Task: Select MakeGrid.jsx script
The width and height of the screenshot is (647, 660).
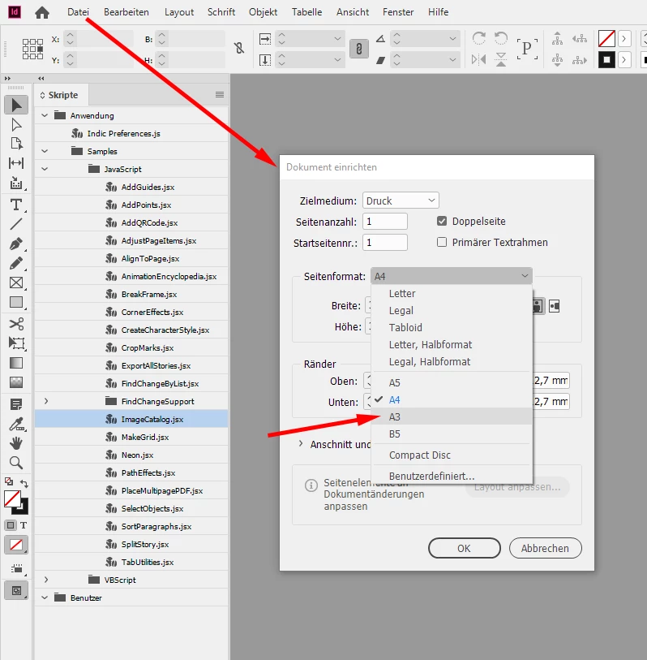Action: pyautogui.click(x=131, y=437)
